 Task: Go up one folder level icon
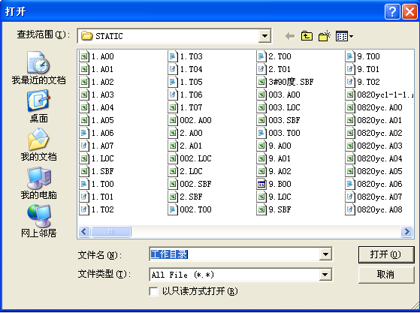pos(307,36)
